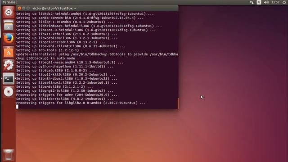Open the clock showing 13:57
The width and height of the screenshot is (288, 162).
point(275,2)
